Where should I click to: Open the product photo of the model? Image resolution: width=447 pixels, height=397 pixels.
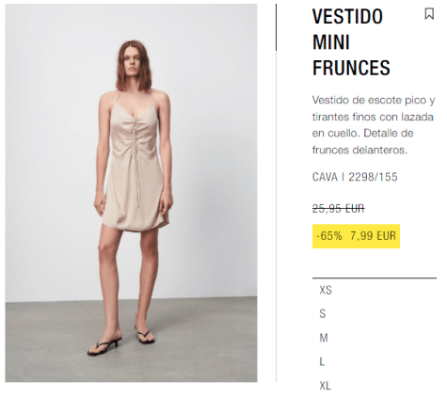click(x=131, y=193)
